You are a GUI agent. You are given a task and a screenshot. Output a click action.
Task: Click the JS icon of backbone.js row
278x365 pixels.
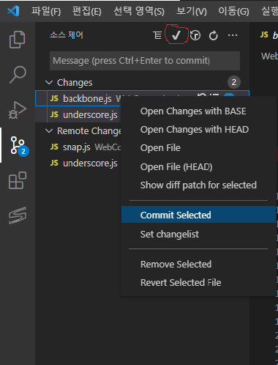point(54,98)
